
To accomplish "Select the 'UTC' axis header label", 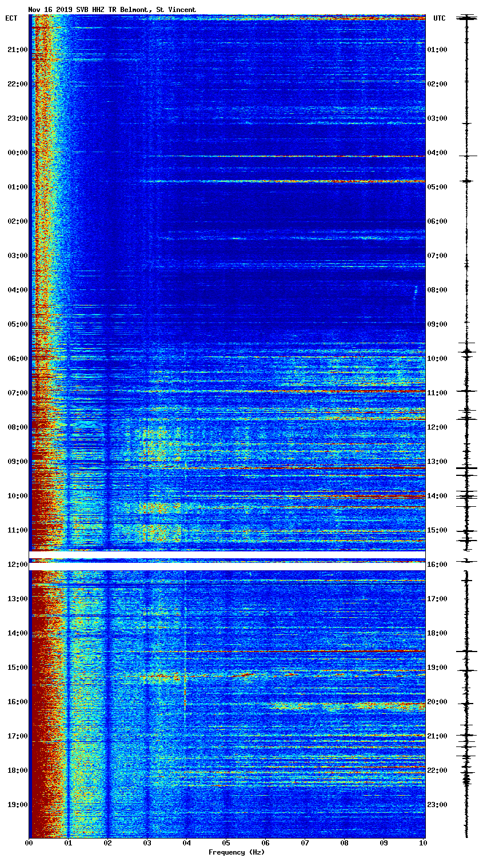I will click(x=439, y=18).
